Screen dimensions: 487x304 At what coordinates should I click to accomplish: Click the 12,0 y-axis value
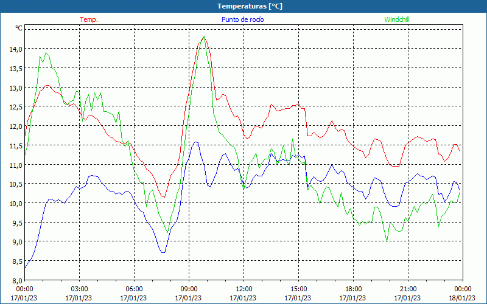16,126
